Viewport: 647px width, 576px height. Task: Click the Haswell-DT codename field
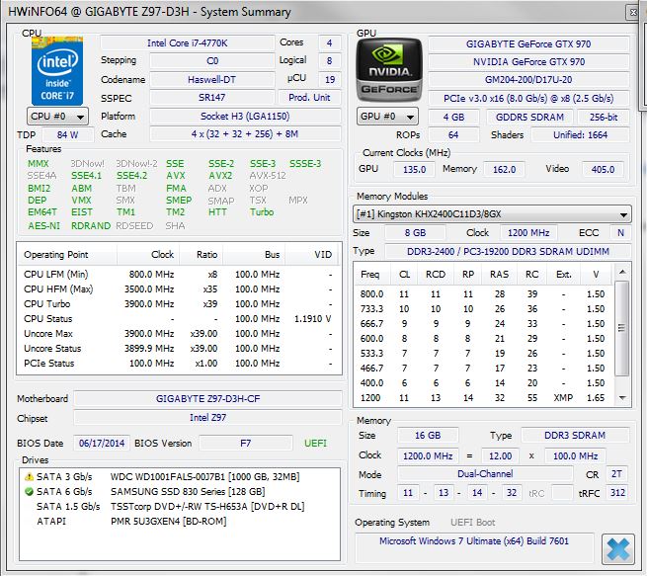tap(211, 79)
